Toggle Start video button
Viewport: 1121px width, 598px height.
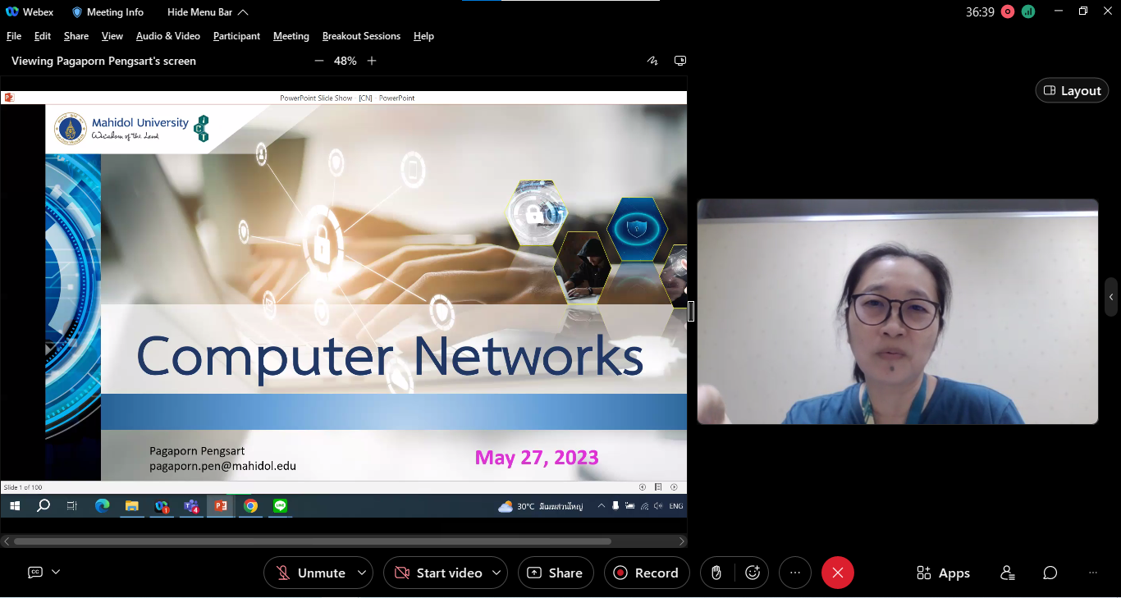(x=438, y=573)
